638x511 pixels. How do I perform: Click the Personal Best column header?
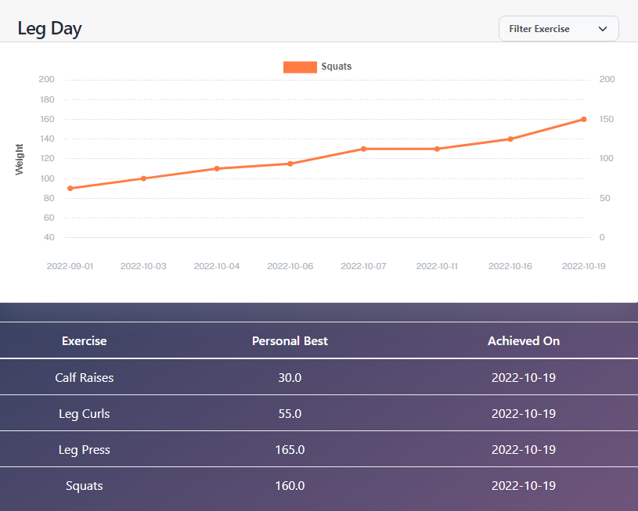click(290, 341)
